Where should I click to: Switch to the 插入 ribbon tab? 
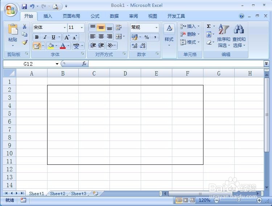[48, 16]
